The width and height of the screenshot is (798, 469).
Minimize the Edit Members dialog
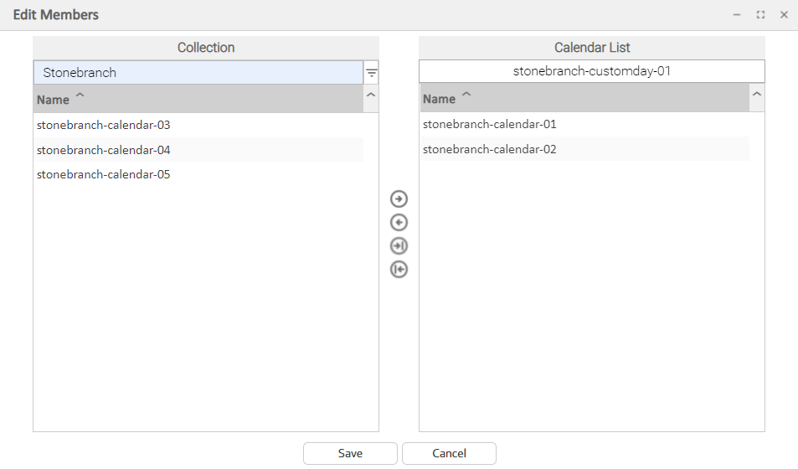point(737,15)
